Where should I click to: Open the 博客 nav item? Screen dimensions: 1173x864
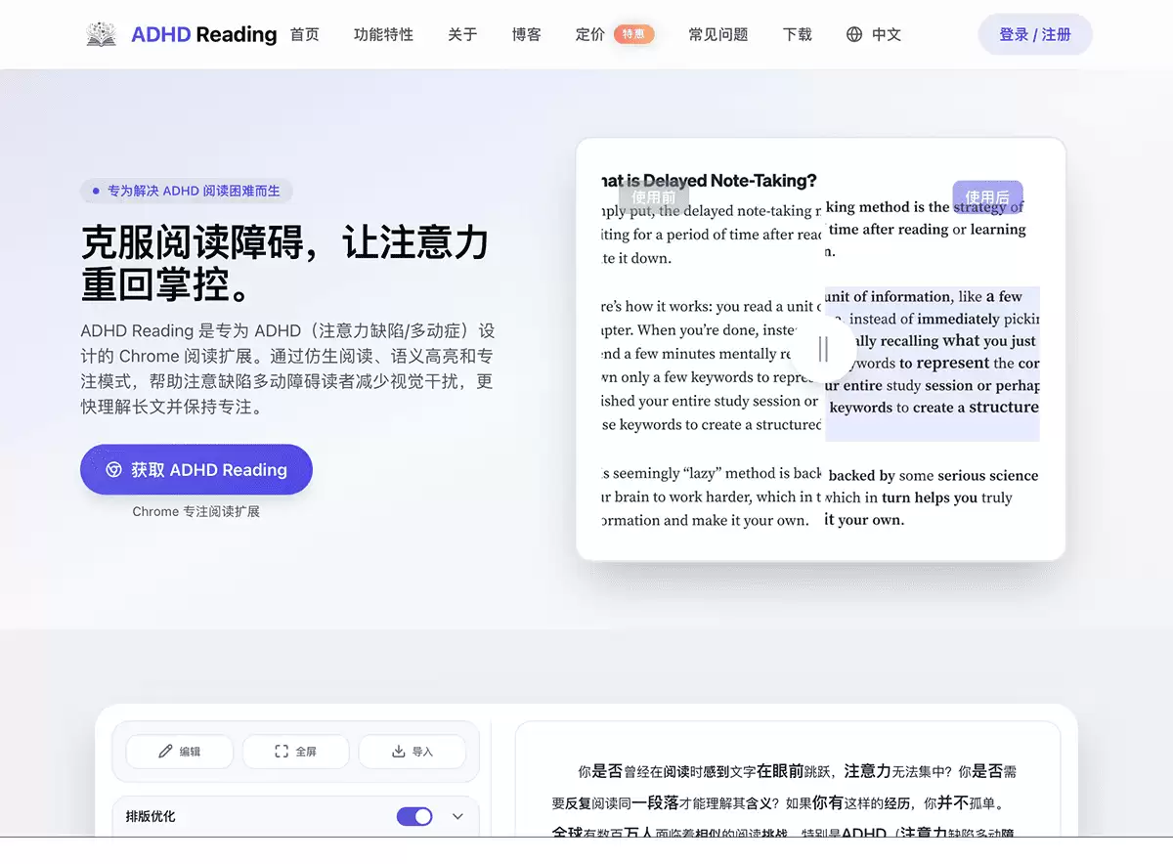526,34
